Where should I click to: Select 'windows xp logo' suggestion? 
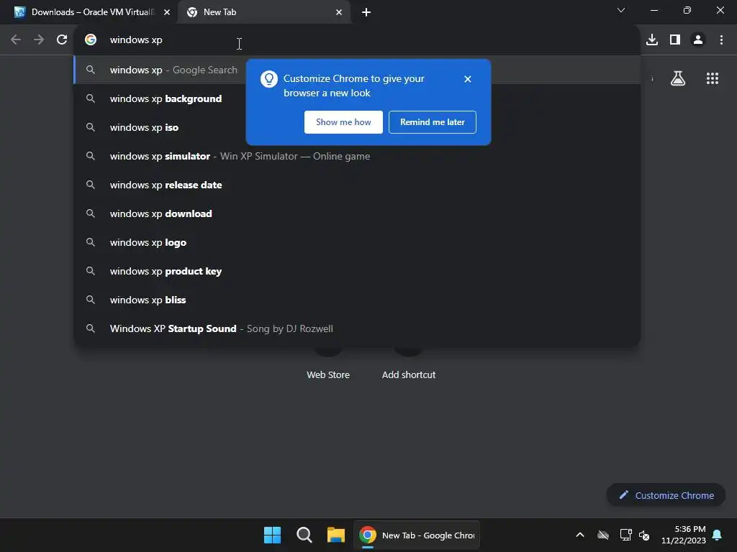[357, 242]
